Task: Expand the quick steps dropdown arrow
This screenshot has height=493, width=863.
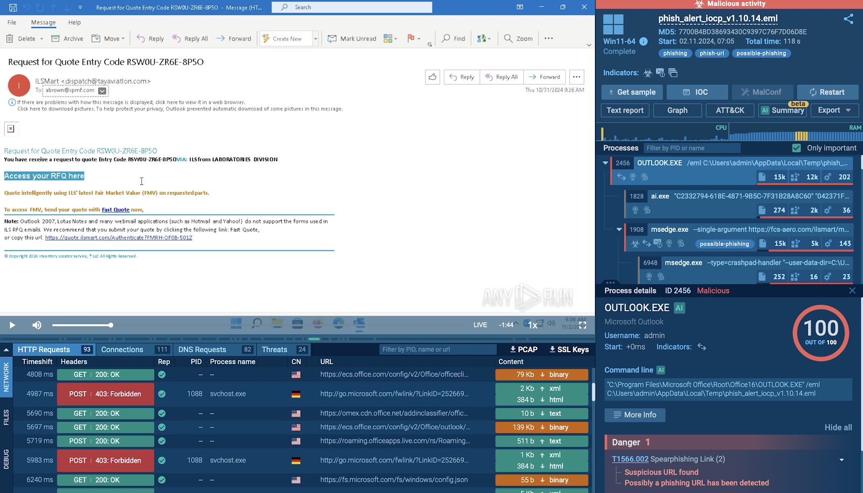Action: point(316,38)
